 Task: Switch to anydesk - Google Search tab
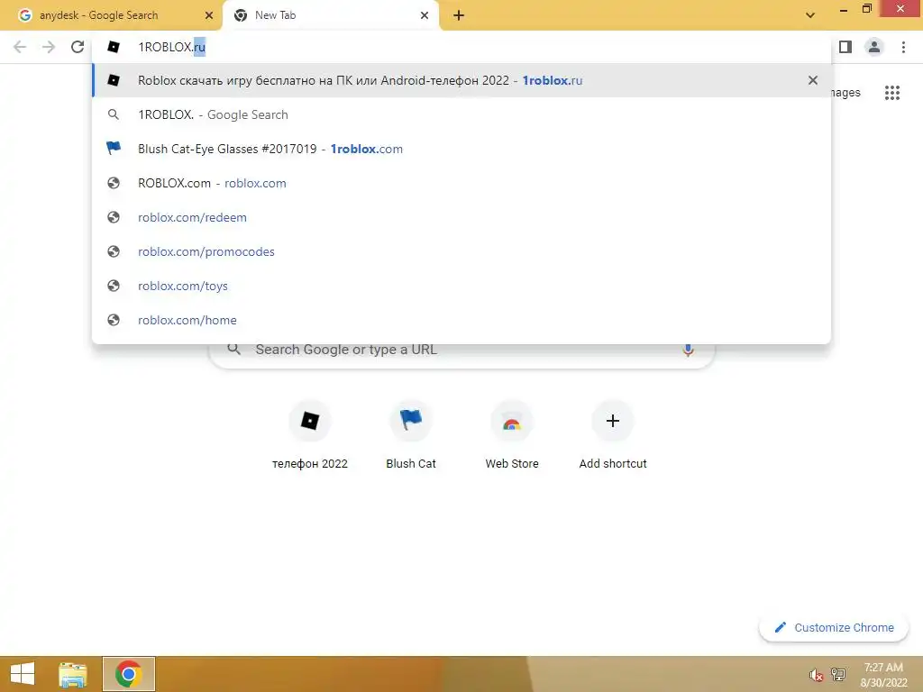coord(111,15)
